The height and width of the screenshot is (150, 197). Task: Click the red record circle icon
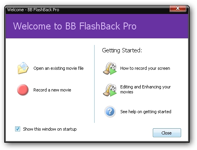click(x=23, y=90)
